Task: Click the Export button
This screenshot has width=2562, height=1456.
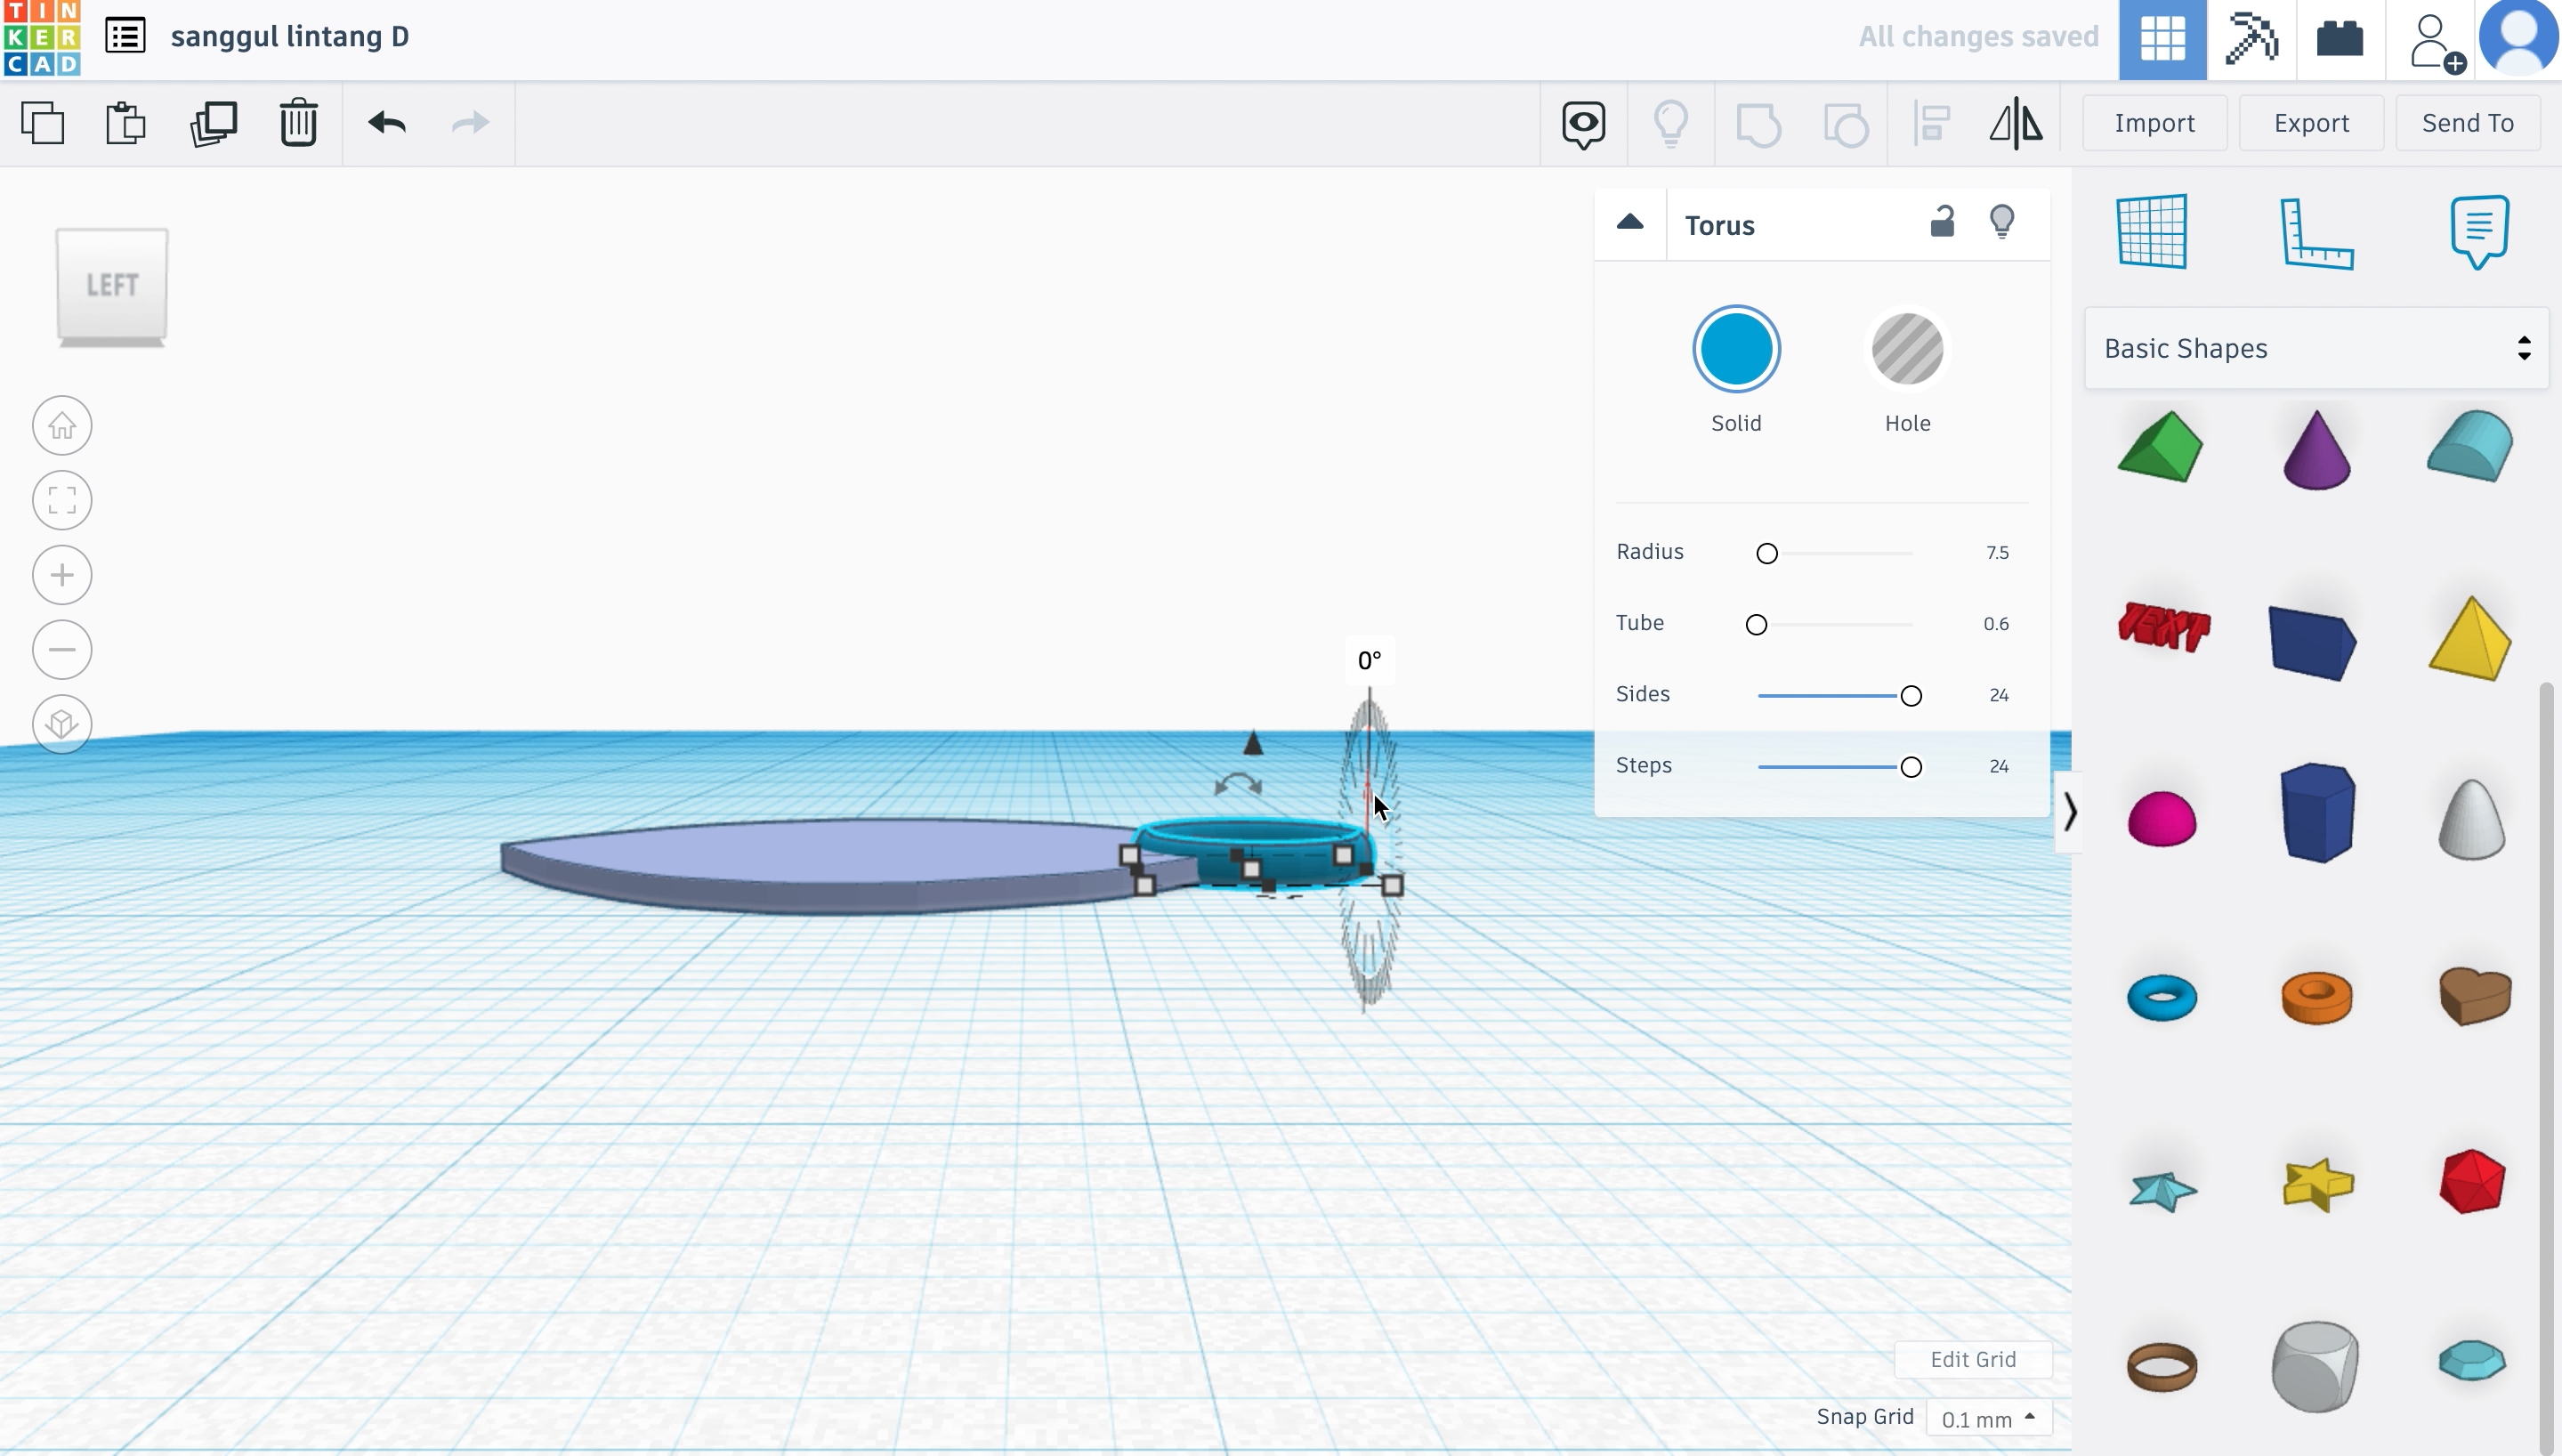Action: pos(2311,123)
